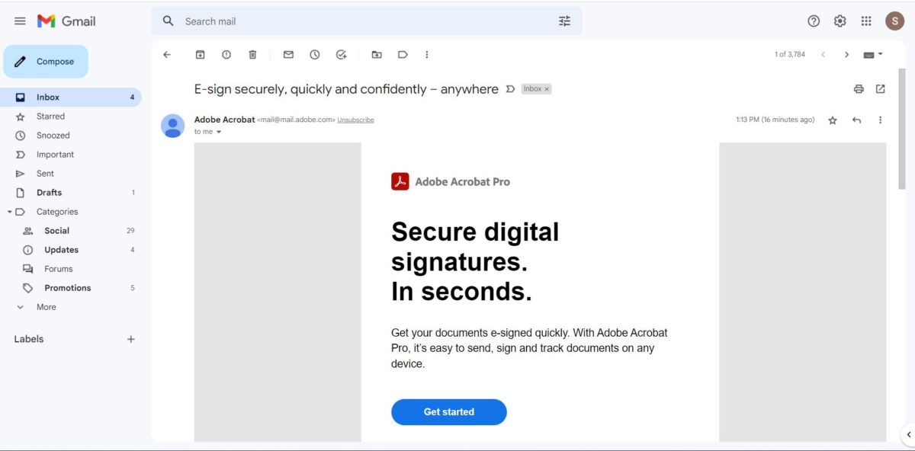
Task: Click into the Search mail field
Action: (366, 21)
